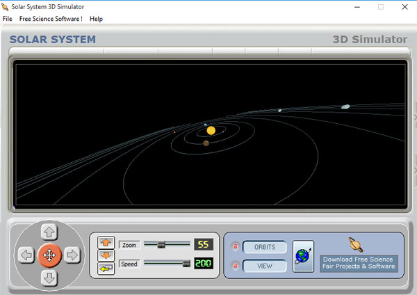
Task: Click the ORBITS button
Action: [x=264, y=247]
